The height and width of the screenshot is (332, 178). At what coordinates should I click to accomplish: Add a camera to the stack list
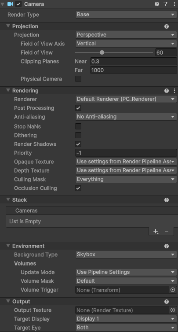(156, 232)
